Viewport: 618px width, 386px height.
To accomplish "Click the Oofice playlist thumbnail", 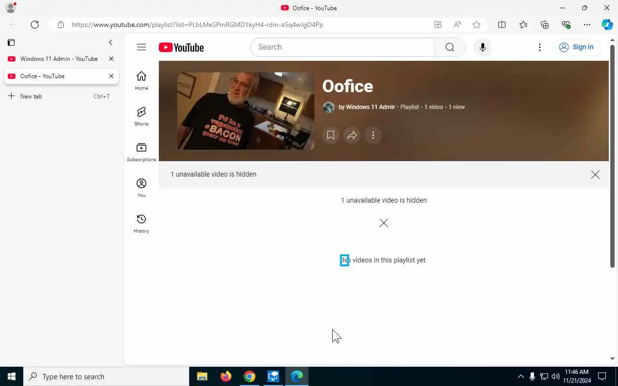I will (x=245, y=111).
